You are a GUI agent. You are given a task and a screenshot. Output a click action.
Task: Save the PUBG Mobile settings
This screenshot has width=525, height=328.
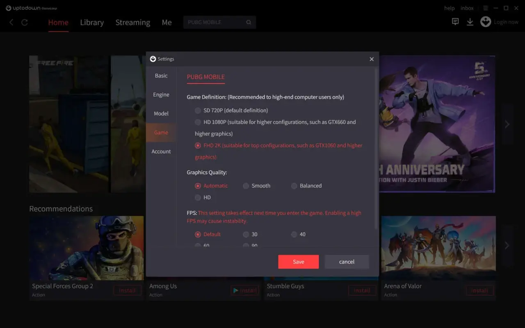(x=298, y=262)
